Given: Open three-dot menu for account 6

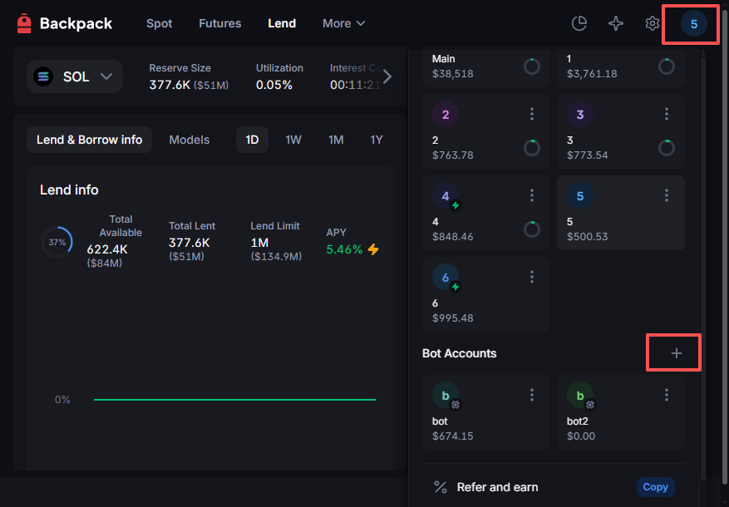Looking at the screenshot, I should 532,277.
